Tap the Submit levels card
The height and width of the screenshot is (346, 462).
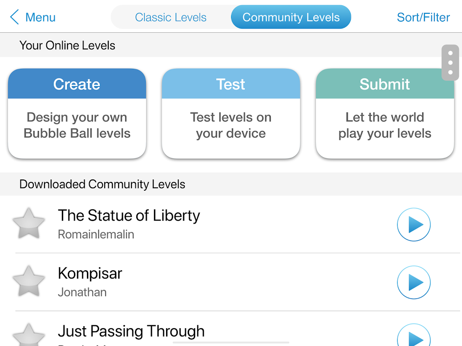pyautogui.click(x=385, y=113)
